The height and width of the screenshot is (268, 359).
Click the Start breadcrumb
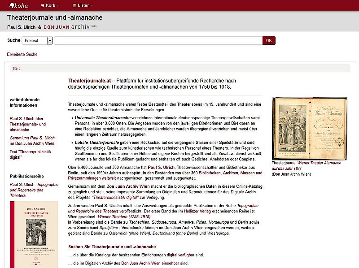click(16, 69)
